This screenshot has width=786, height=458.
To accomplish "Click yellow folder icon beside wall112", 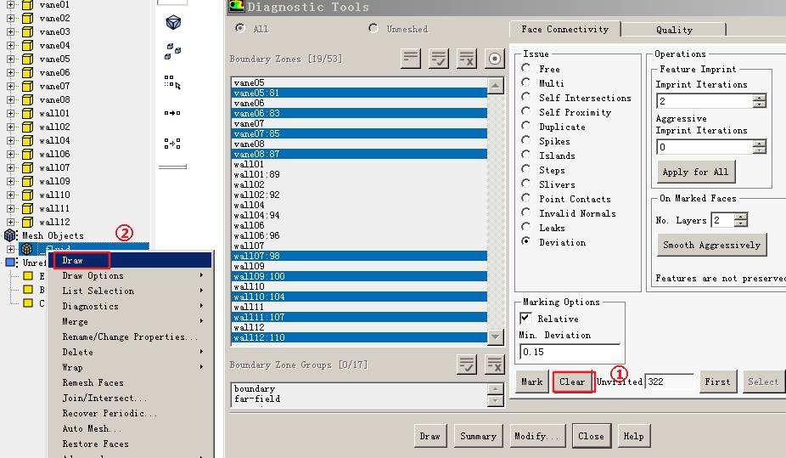I will coord(27,222).
